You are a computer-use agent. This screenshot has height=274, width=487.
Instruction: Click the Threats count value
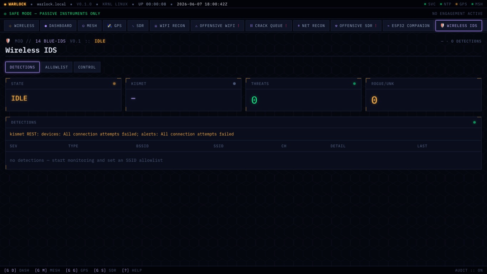coord(254,100)
